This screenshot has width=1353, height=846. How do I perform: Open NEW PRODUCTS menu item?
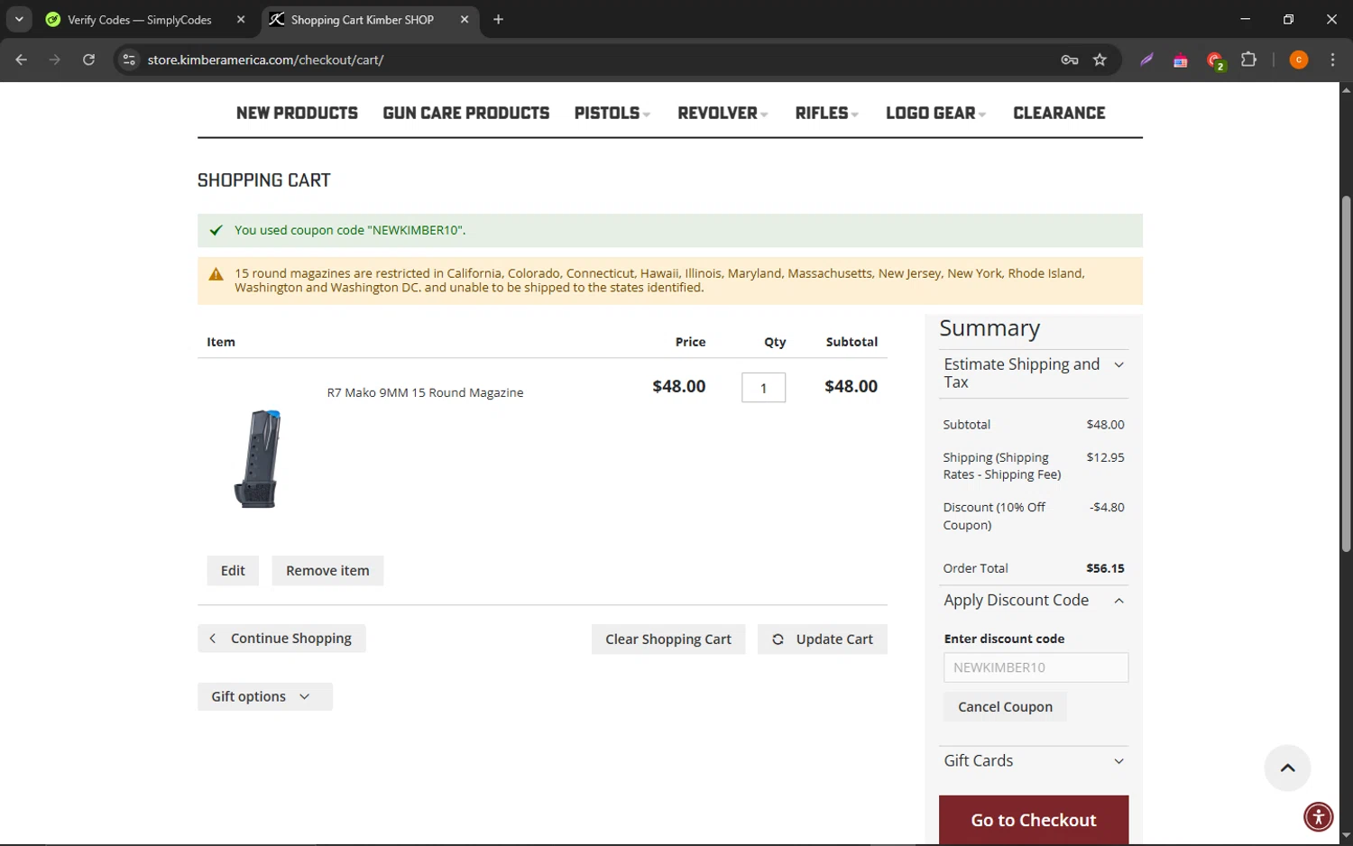(x=297, y=113)
